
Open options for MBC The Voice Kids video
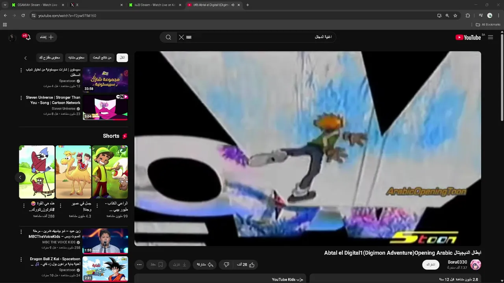[x=21, y=232]
